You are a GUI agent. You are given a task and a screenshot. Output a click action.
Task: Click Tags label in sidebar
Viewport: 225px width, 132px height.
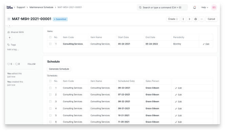[13, 45]
